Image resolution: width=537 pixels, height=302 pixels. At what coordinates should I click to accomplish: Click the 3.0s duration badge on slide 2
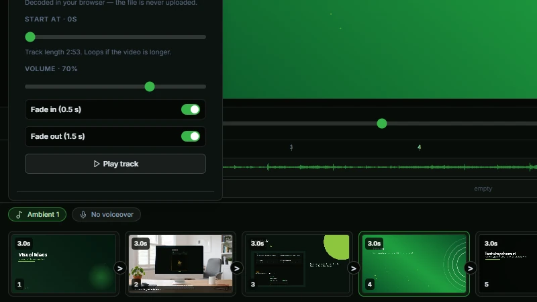point(140,244)
